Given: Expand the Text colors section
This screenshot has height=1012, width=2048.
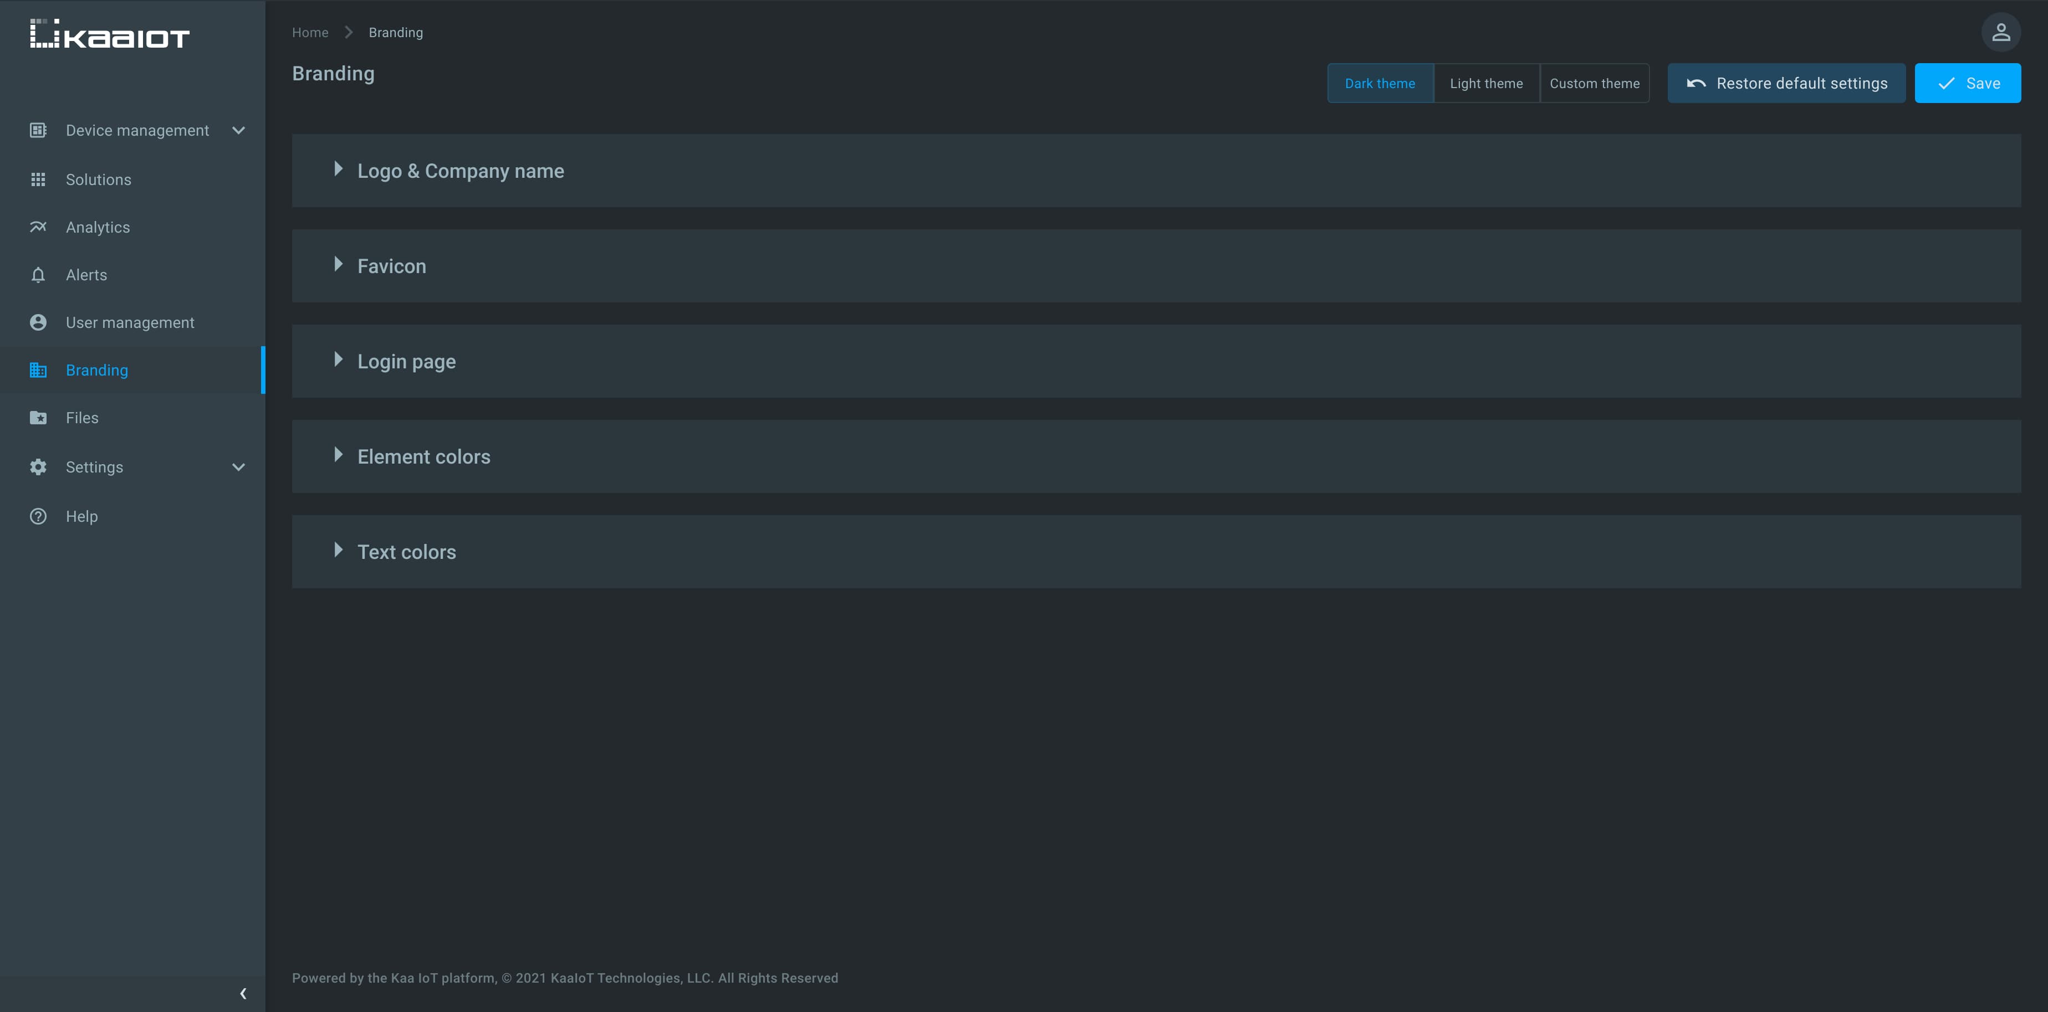Looking at the screenshot, I should click(x=1156, y=552).
